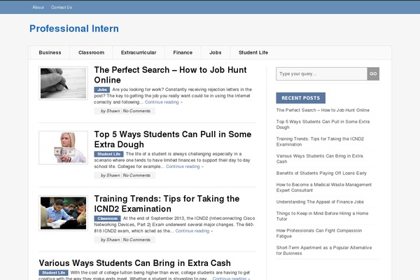Click the Jobs category tag badge
Screen dimensions: 420x280
coord(102,90)
